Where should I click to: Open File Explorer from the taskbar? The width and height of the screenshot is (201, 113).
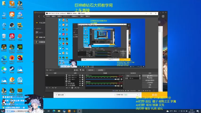[59, 111]
